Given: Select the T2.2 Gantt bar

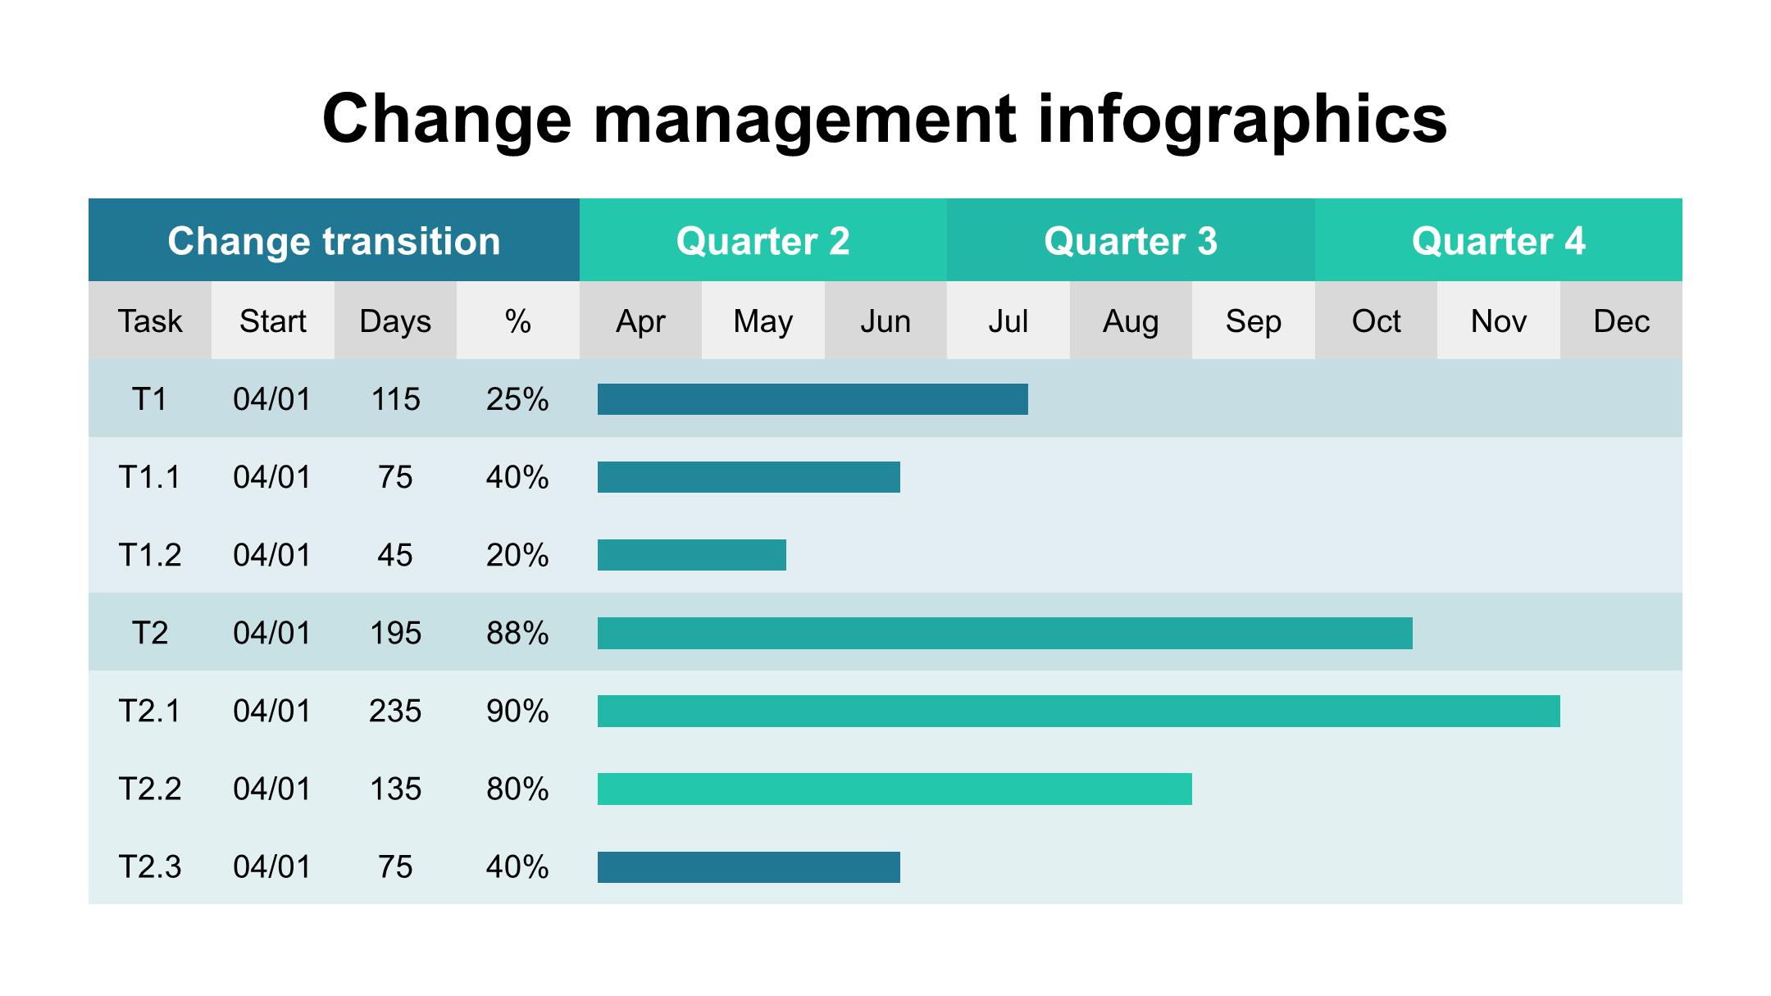Looking at the screenshot, I should point(894,789).
